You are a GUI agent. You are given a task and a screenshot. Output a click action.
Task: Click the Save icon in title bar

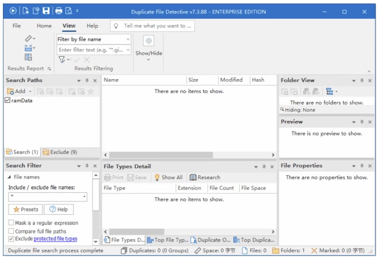click(x=45, y=11)
